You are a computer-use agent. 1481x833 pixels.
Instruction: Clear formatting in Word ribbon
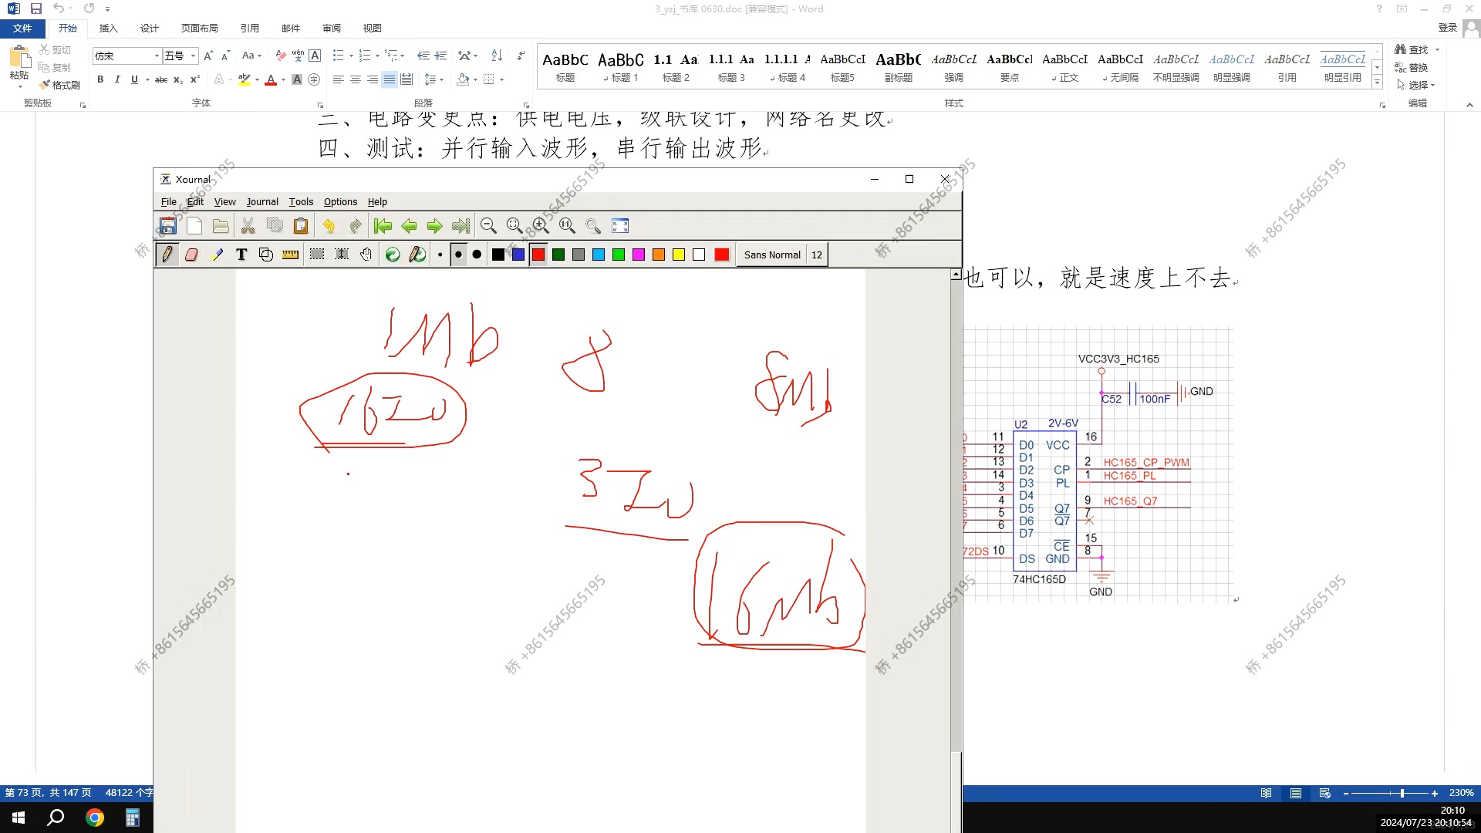[x=281, y=56]
